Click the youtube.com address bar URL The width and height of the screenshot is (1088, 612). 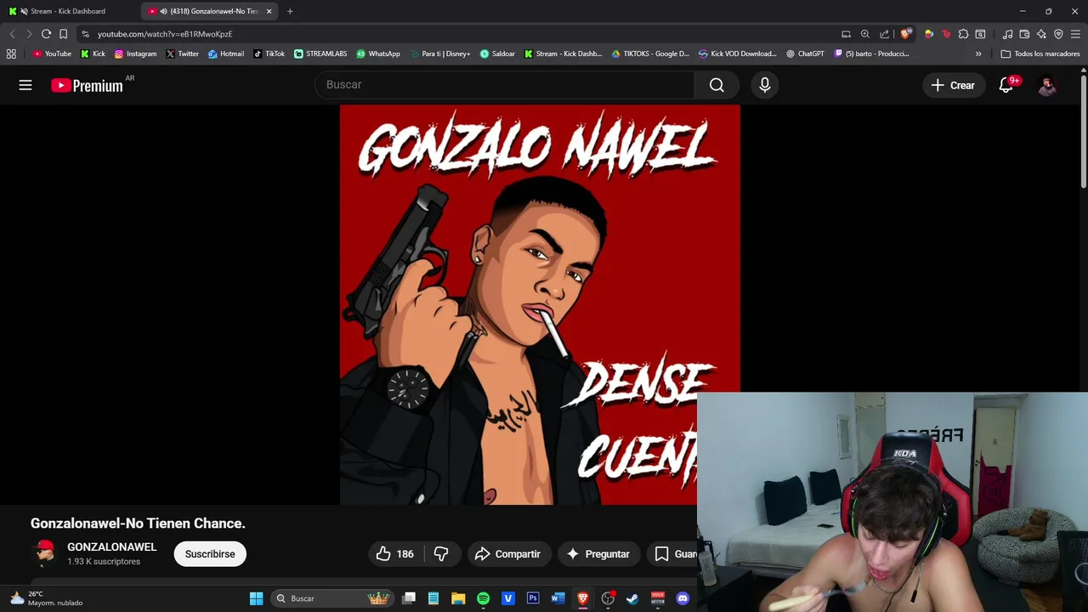coord(165,34)
